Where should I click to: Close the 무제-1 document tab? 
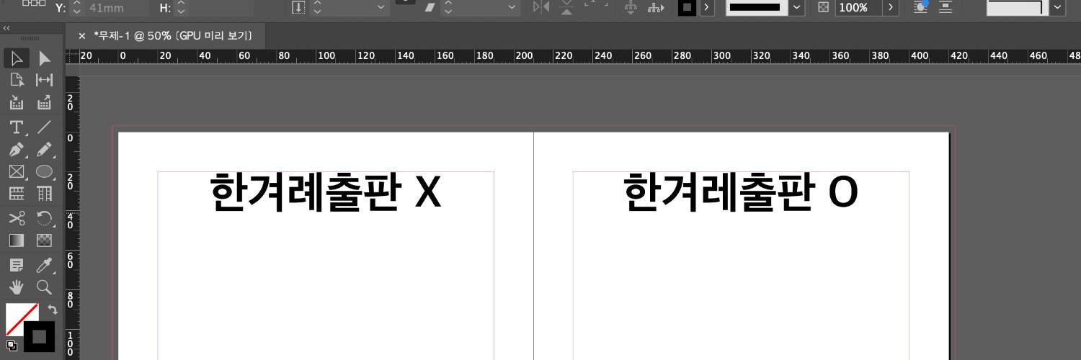point(81,35)
